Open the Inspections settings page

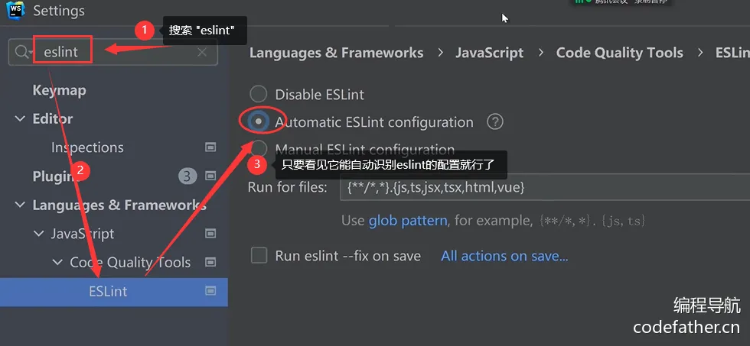(87, 147)
